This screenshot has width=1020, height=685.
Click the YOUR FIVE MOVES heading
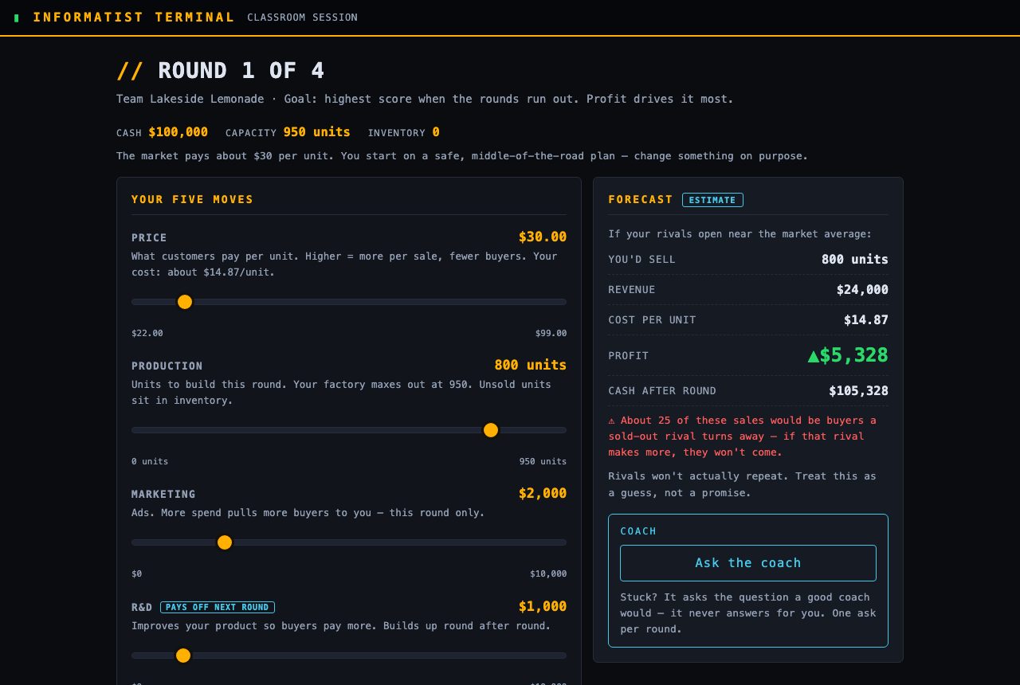coord(193,199)
